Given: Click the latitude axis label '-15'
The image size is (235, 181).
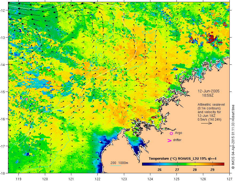Looking at the screenshot, I should [3, 92].
